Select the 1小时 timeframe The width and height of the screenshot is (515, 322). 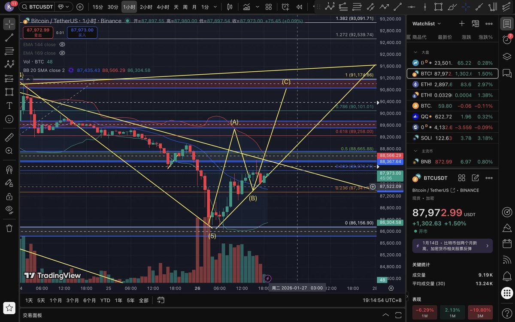pos(129,7)
